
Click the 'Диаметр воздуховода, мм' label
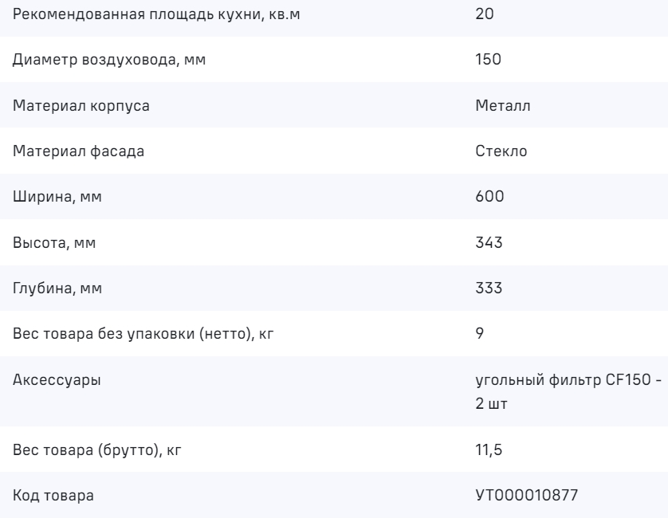click(x=105, y=60)
